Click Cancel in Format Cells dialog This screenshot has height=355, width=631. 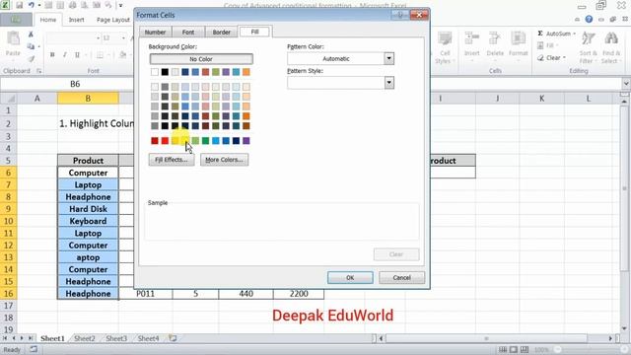tap(401, 278)
